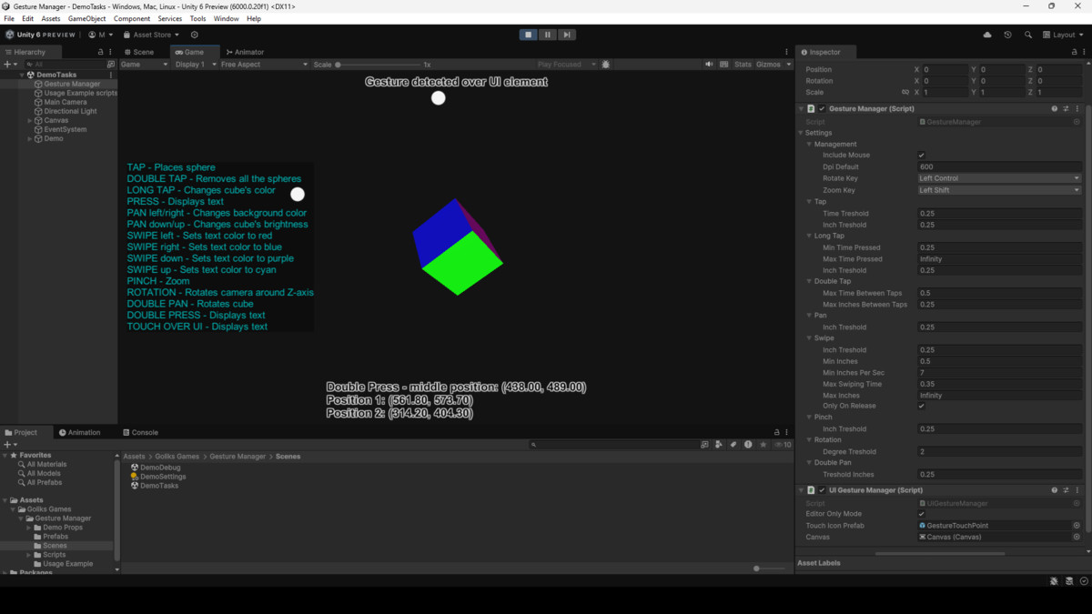The image size is (1092, 614).
Task: Click the global search magnifier icon
Action: tap(1028, 35)
